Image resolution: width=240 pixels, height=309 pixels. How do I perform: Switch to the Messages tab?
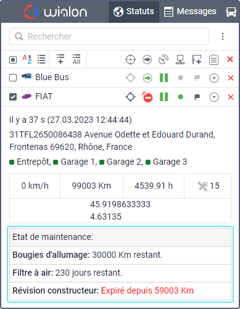[190, 12]
